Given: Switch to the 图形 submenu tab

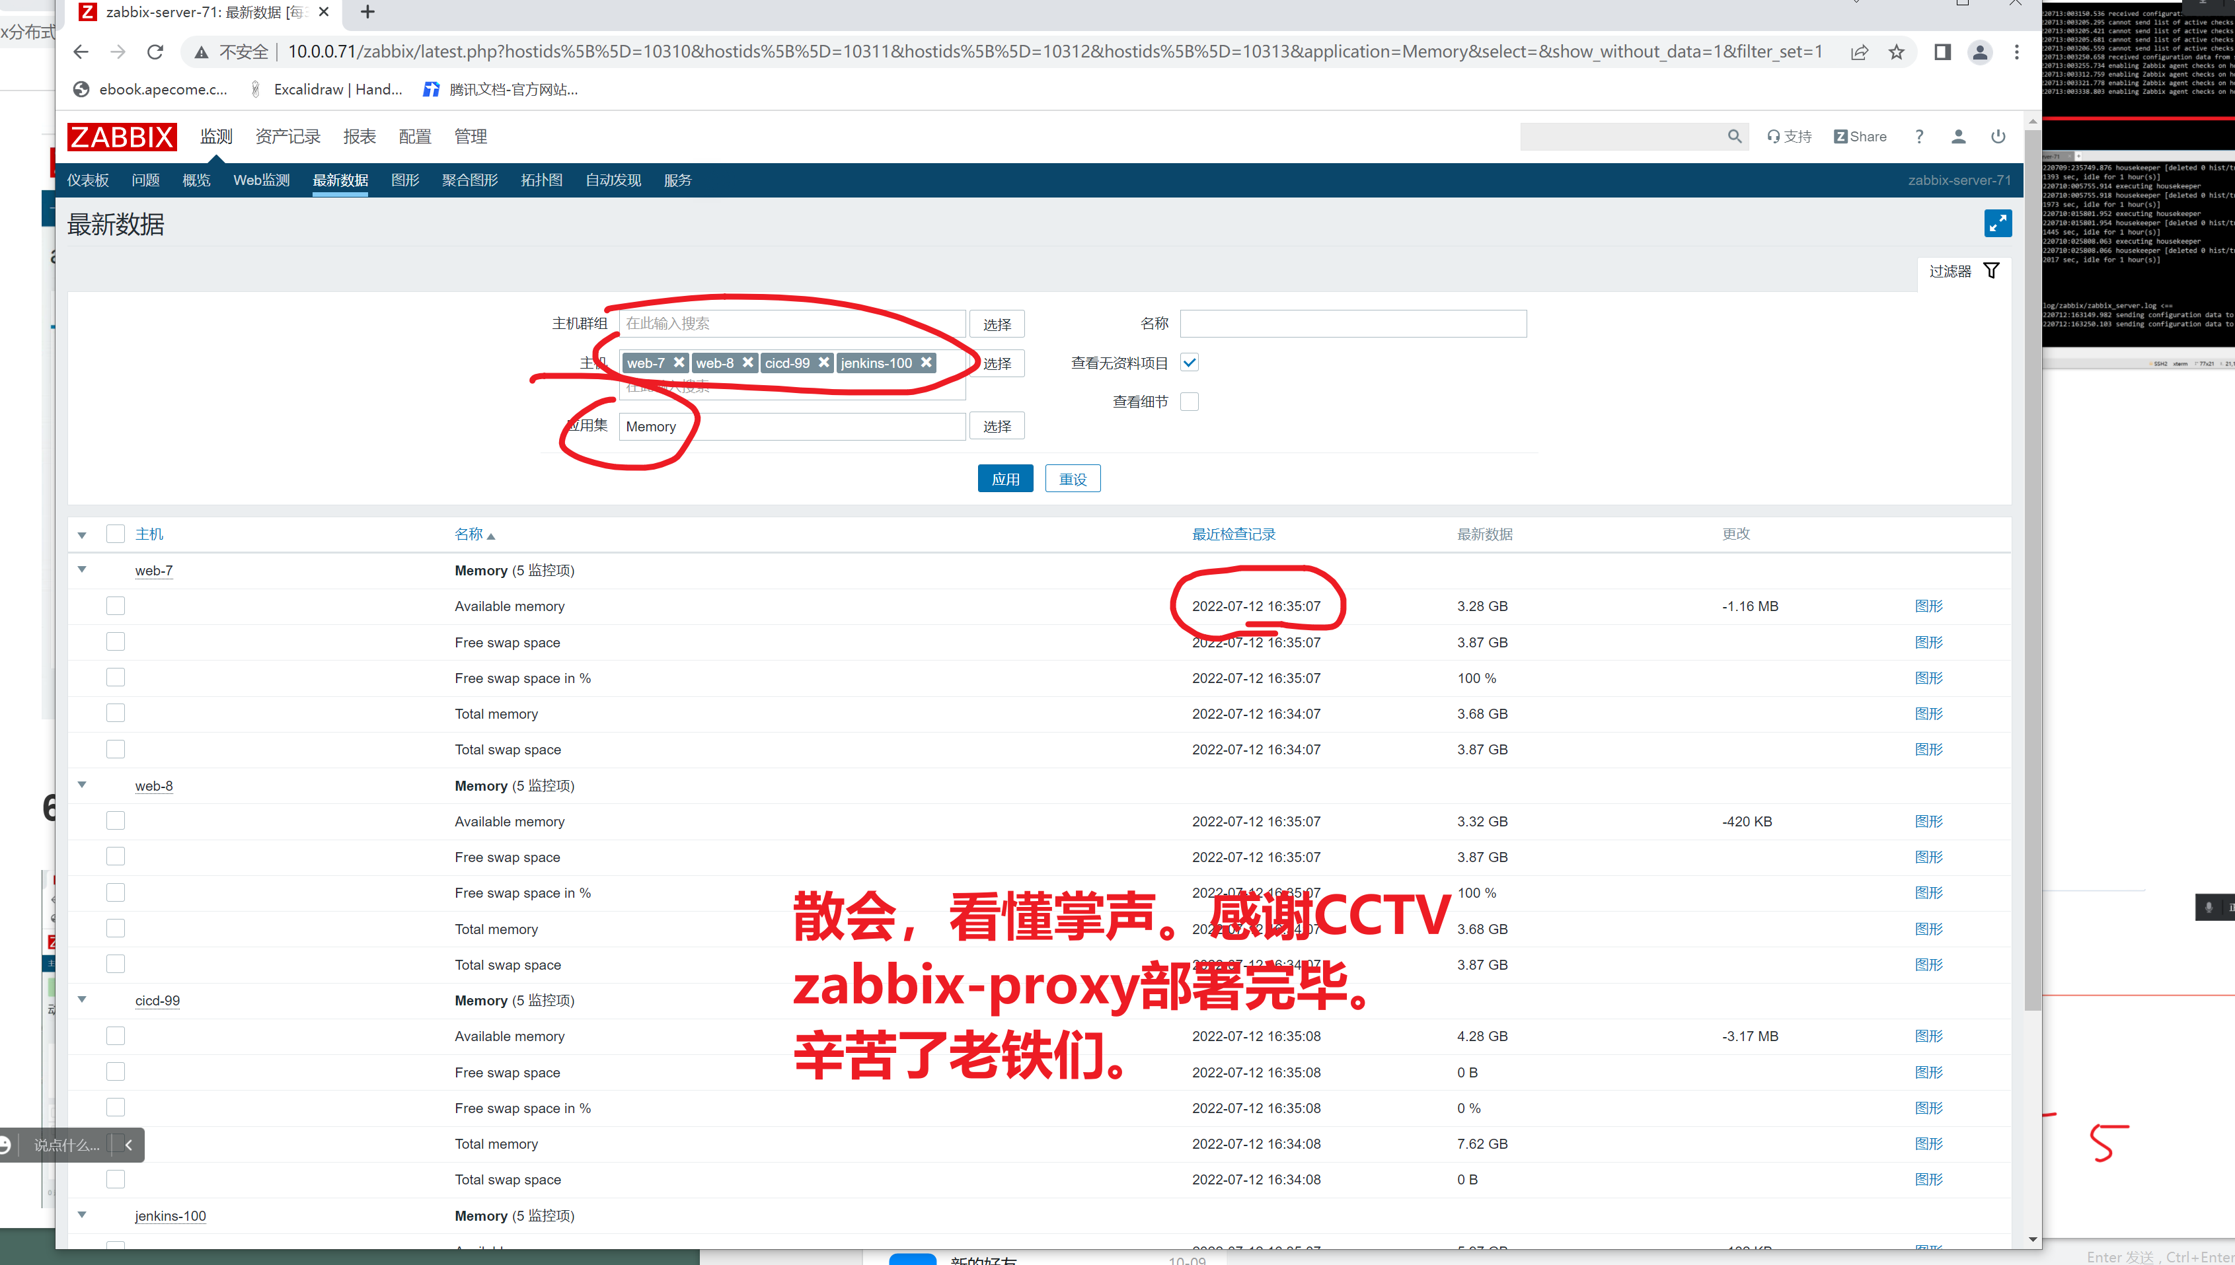Looking at the screenshot, I should (405, 180).
